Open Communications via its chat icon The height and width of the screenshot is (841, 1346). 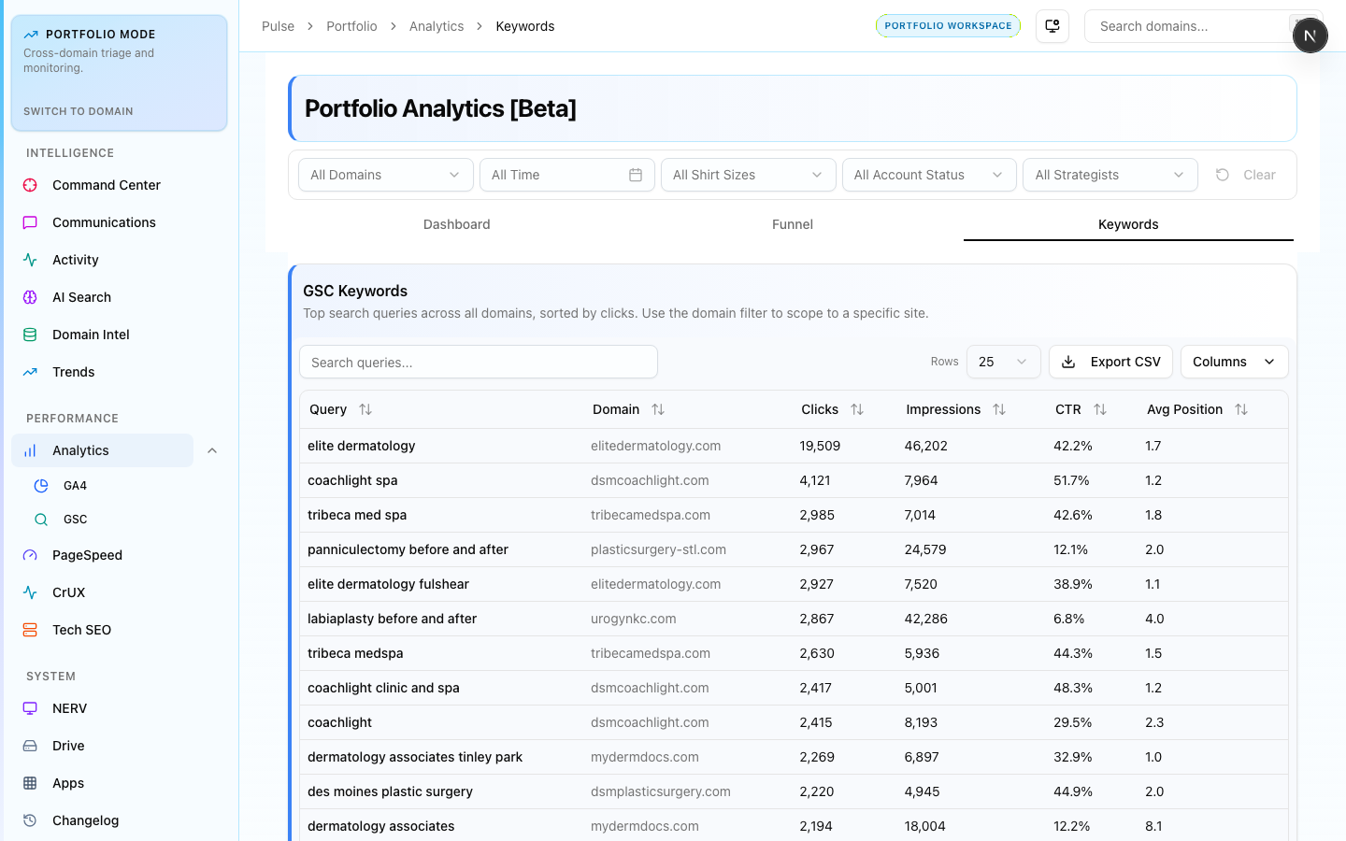[30, 222]
